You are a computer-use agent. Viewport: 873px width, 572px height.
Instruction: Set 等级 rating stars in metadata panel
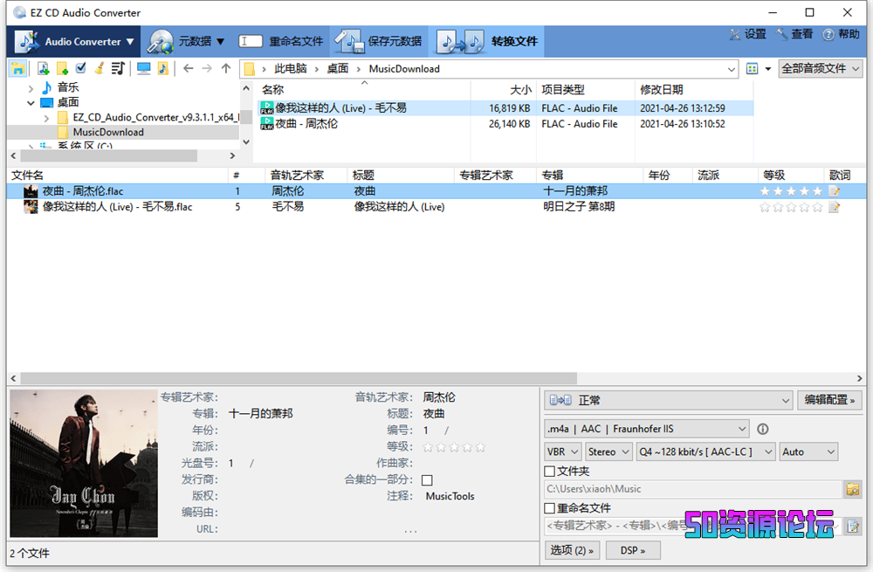[454, 446]
